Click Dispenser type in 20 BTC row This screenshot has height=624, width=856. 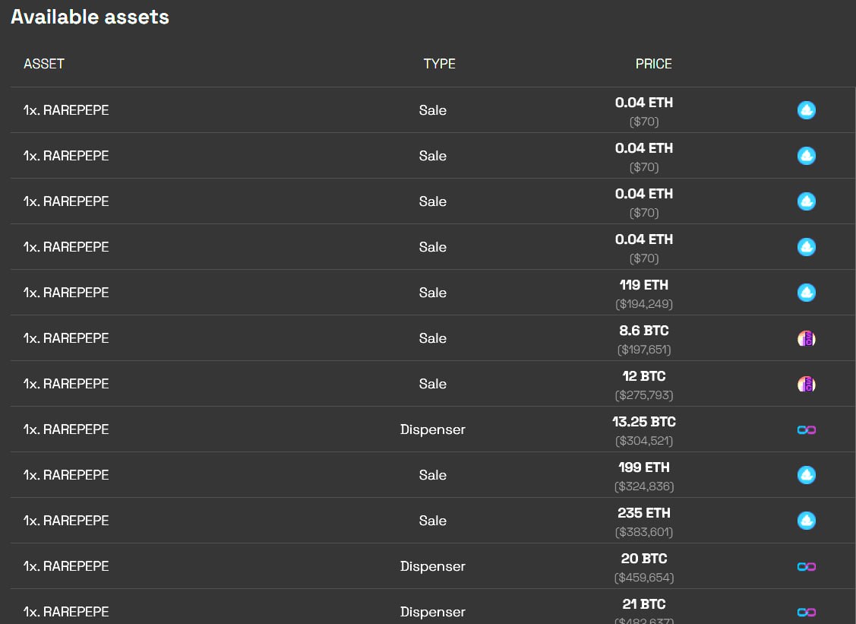coord(432,567)
